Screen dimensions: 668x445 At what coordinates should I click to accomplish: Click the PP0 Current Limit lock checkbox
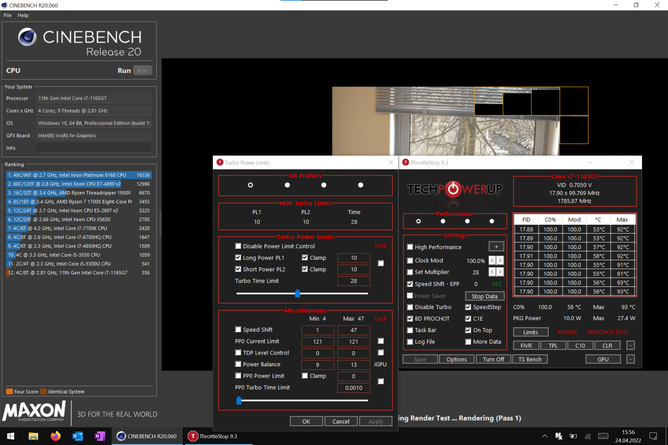point(381,341)
